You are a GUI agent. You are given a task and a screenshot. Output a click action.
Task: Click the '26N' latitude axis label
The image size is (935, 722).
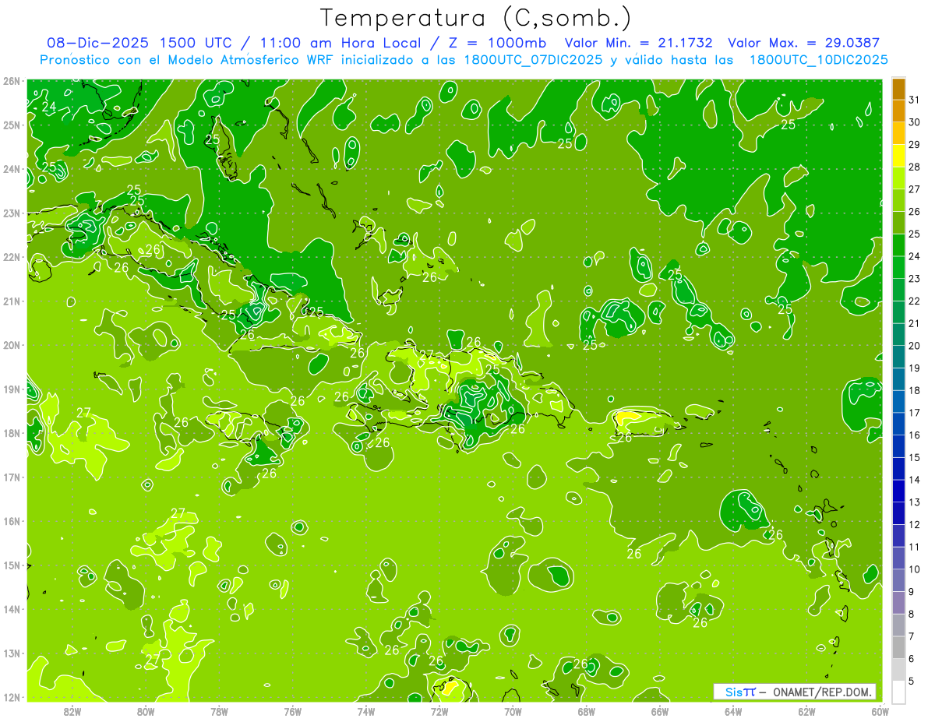12,81
